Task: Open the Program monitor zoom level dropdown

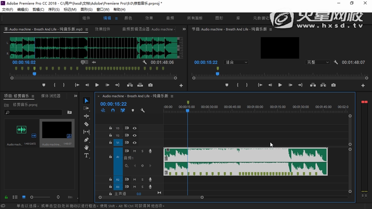Action: (237, 63)
